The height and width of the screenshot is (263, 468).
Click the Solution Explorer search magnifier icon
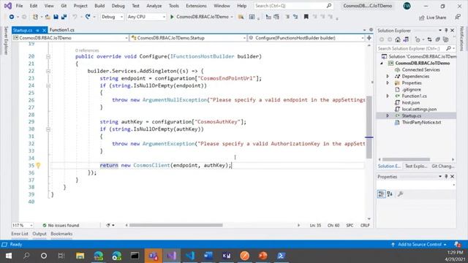pyautogui.click(x=448, y=48)
